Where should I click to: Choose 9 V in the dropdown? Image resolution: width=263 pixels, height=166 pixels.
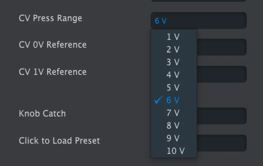pos(173,138)
